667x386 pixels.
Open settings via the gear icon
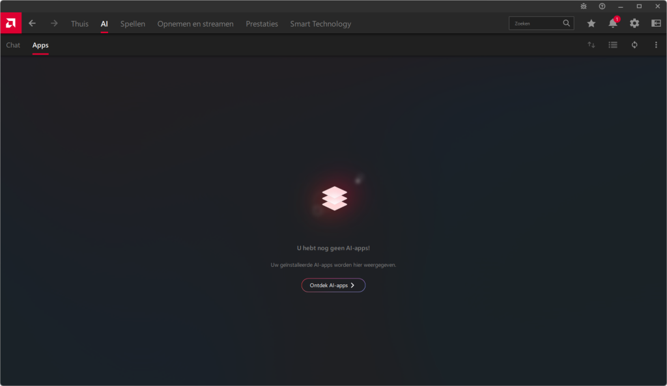634,23
